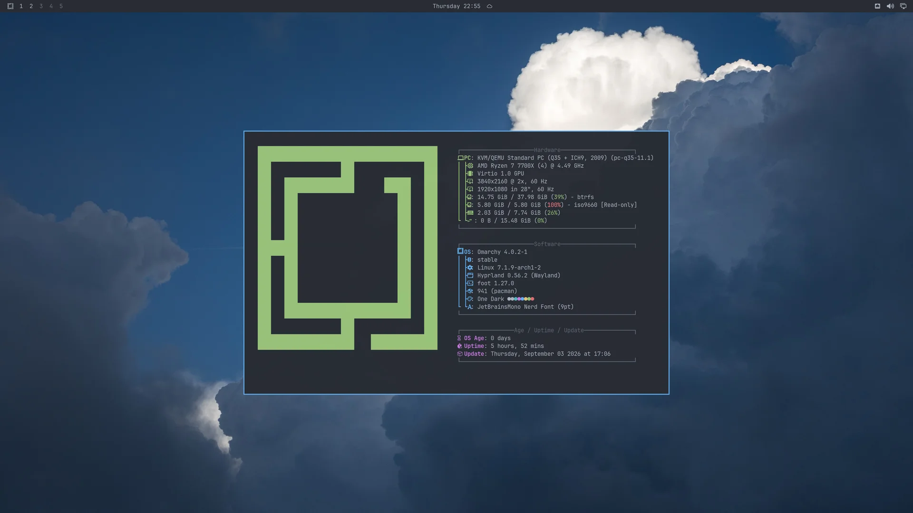913x513 pixels.
Task: Open the volume speaker icon
Action: (x=890, y=6)
